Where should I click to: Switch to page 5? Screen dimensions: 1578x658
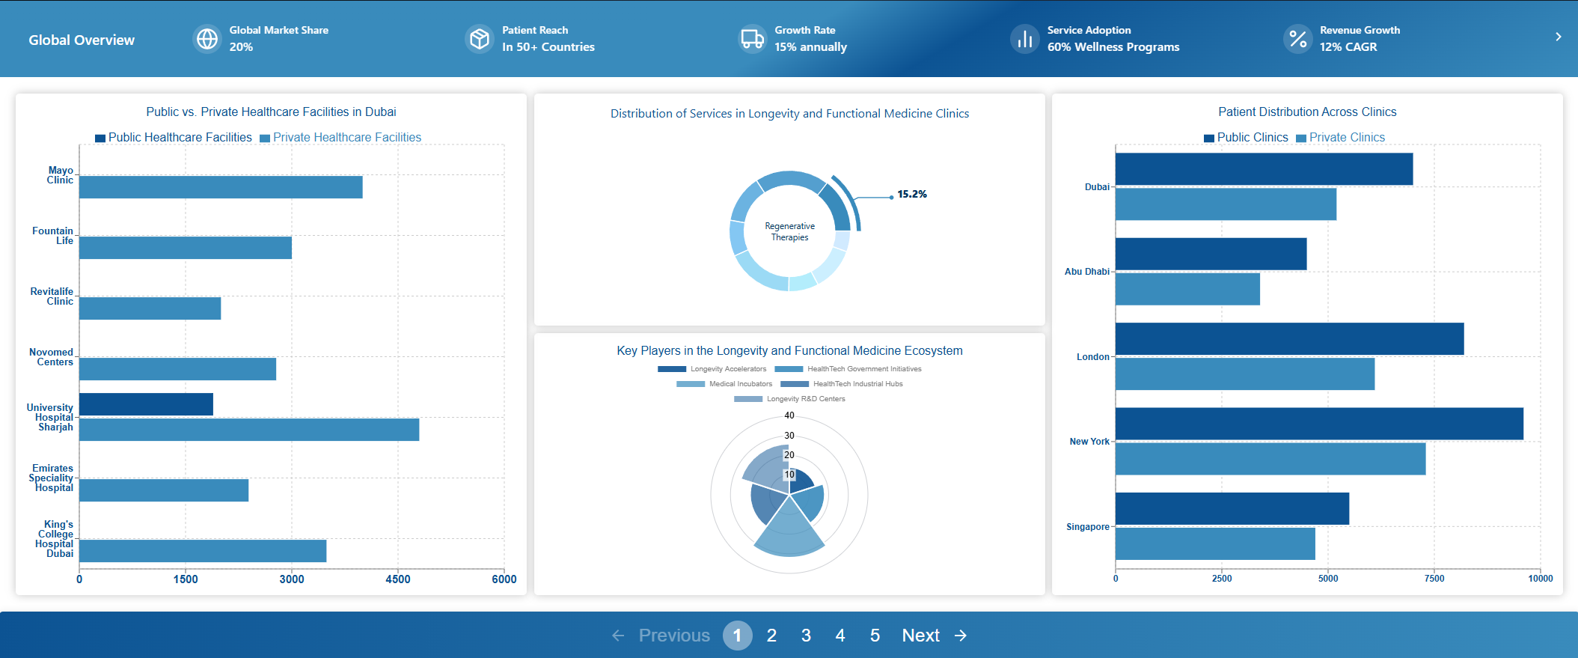click(x=875, y=636)
